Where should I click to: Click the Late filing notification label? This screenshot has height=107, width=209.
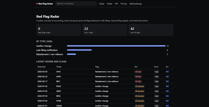(47, 50)
